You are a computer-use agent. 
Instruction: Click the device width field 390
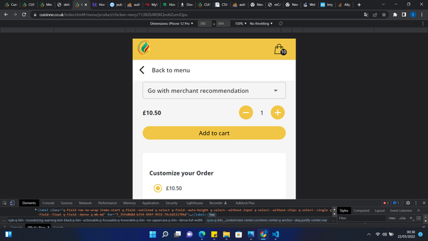click(x=205, y=24)
